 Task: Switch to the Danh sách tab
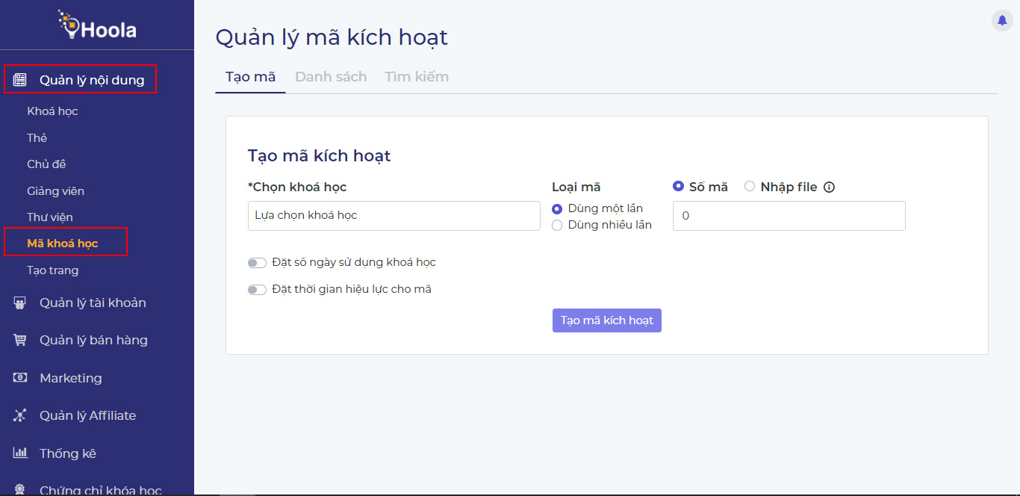point(331,77)
